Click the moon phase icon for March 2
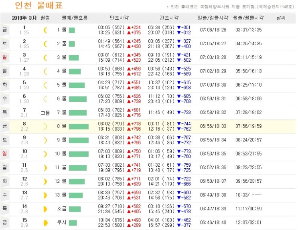 coord(45,44)
